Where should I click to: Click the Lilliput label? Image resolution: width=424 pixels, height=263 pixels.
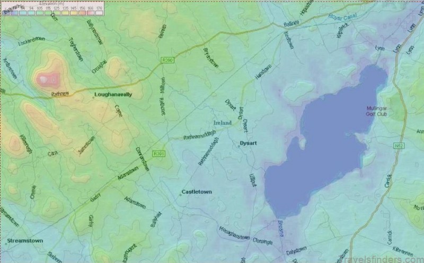pos(252,180)
